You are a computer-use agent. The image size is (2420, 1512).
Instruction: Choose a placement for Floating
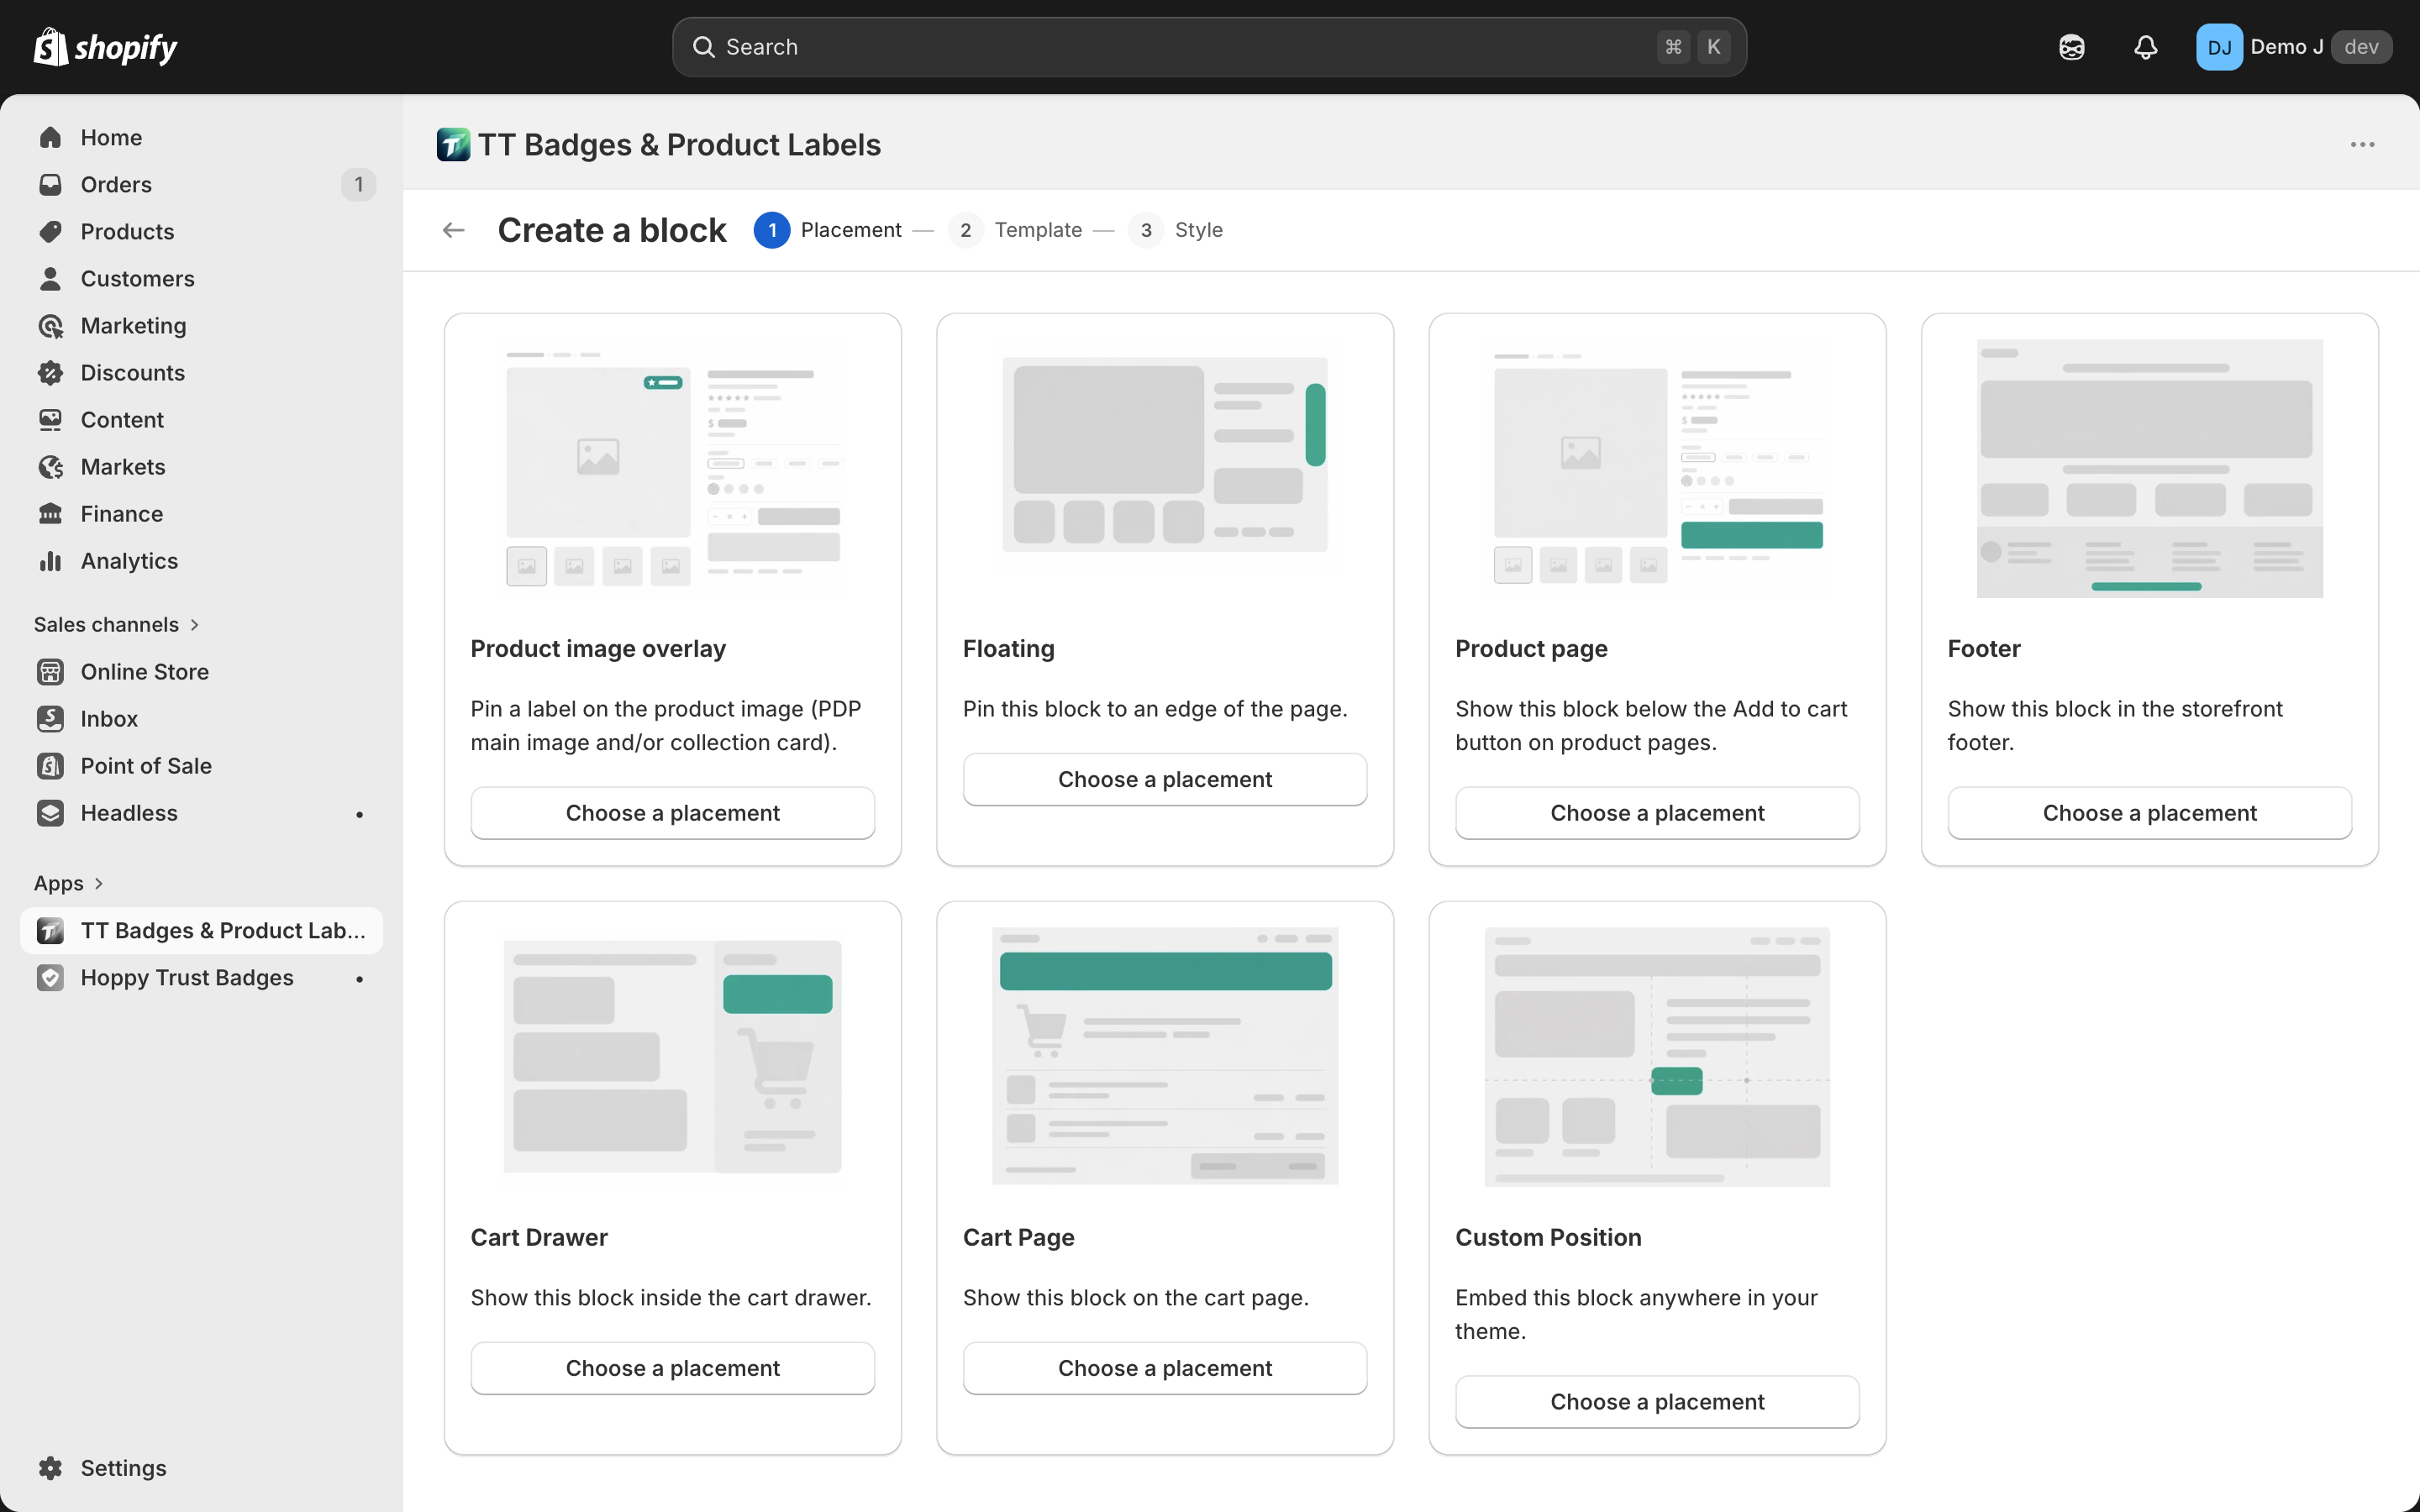1165,779
